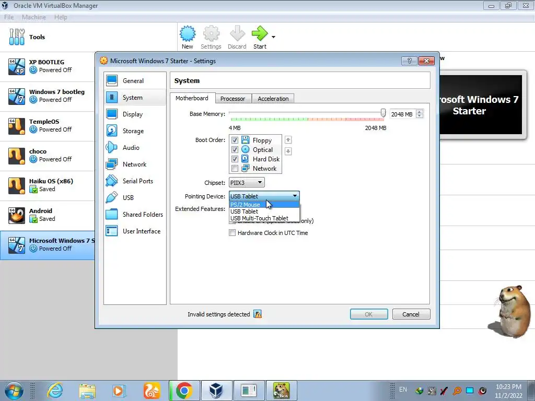Switch to the Motherboard tab
Screen dimensions: 535x401
pos(192,98)
